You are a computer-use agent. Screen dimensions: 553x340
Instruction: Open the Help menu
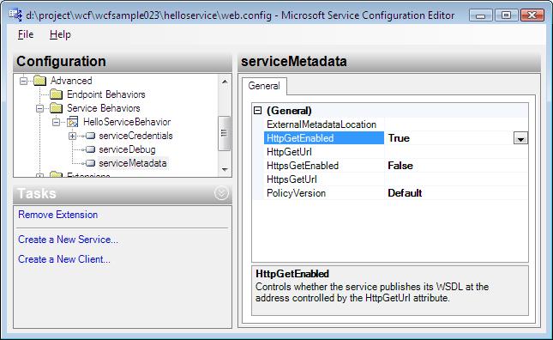click(60, 34)
